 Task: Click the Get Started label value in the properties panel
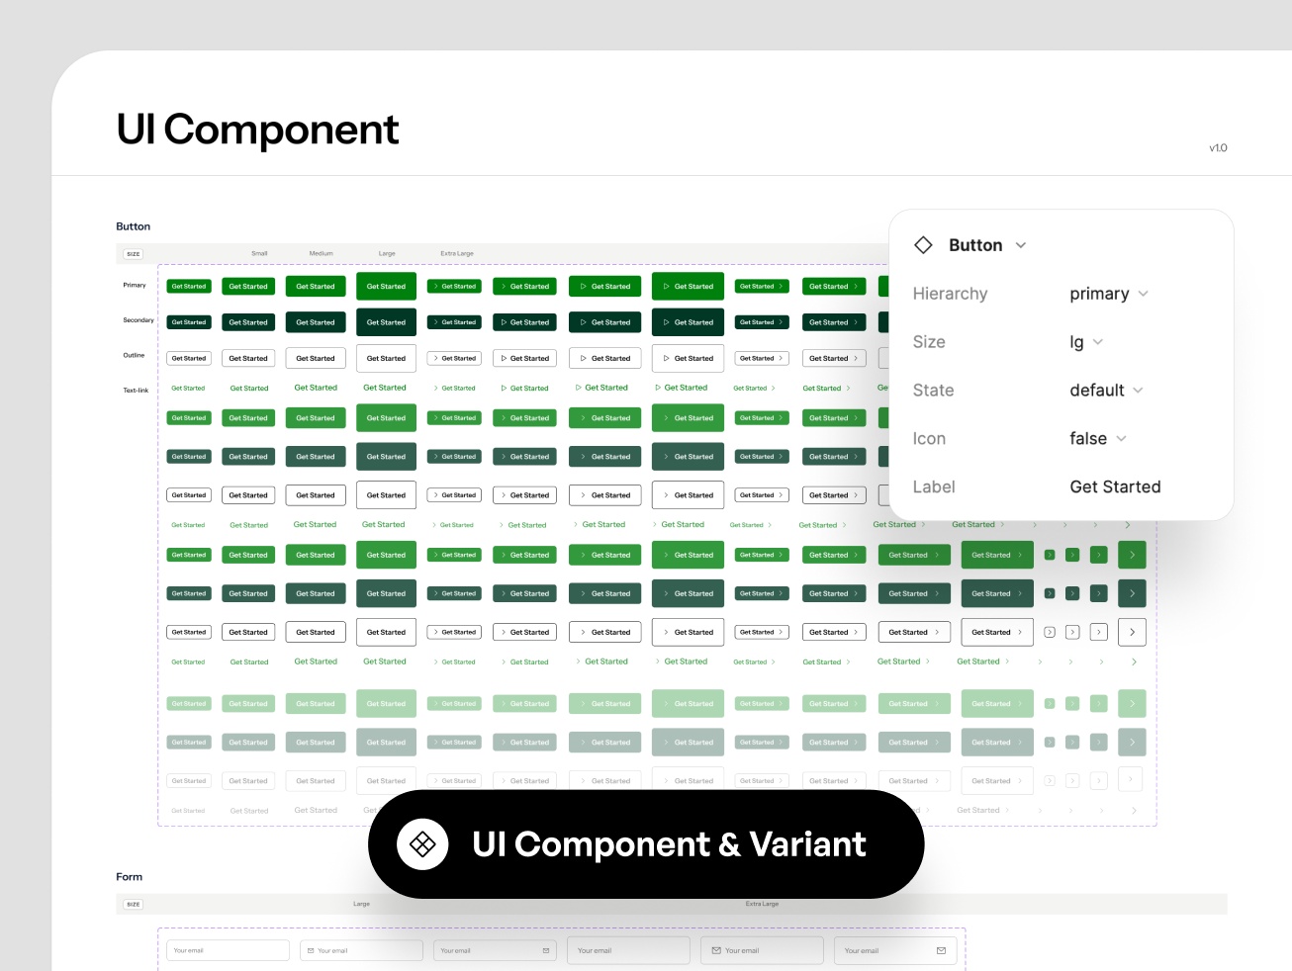click(x=1115, y=486)
